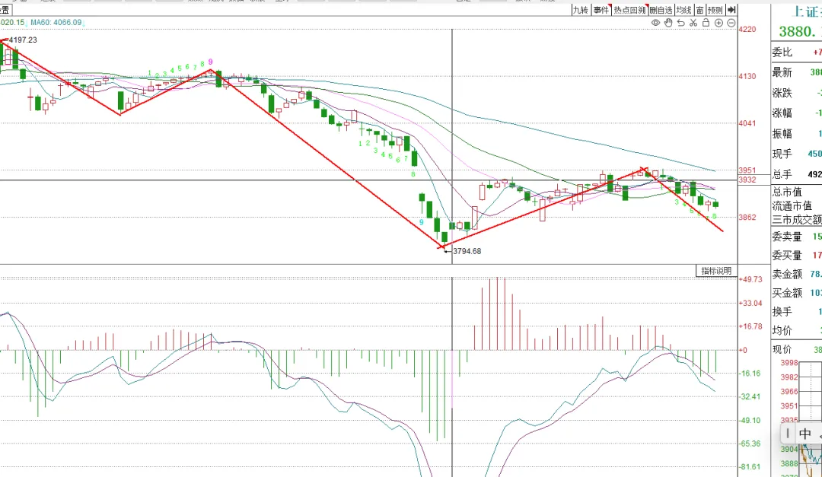Click the green 8 marker under candles

pos(413,174)
